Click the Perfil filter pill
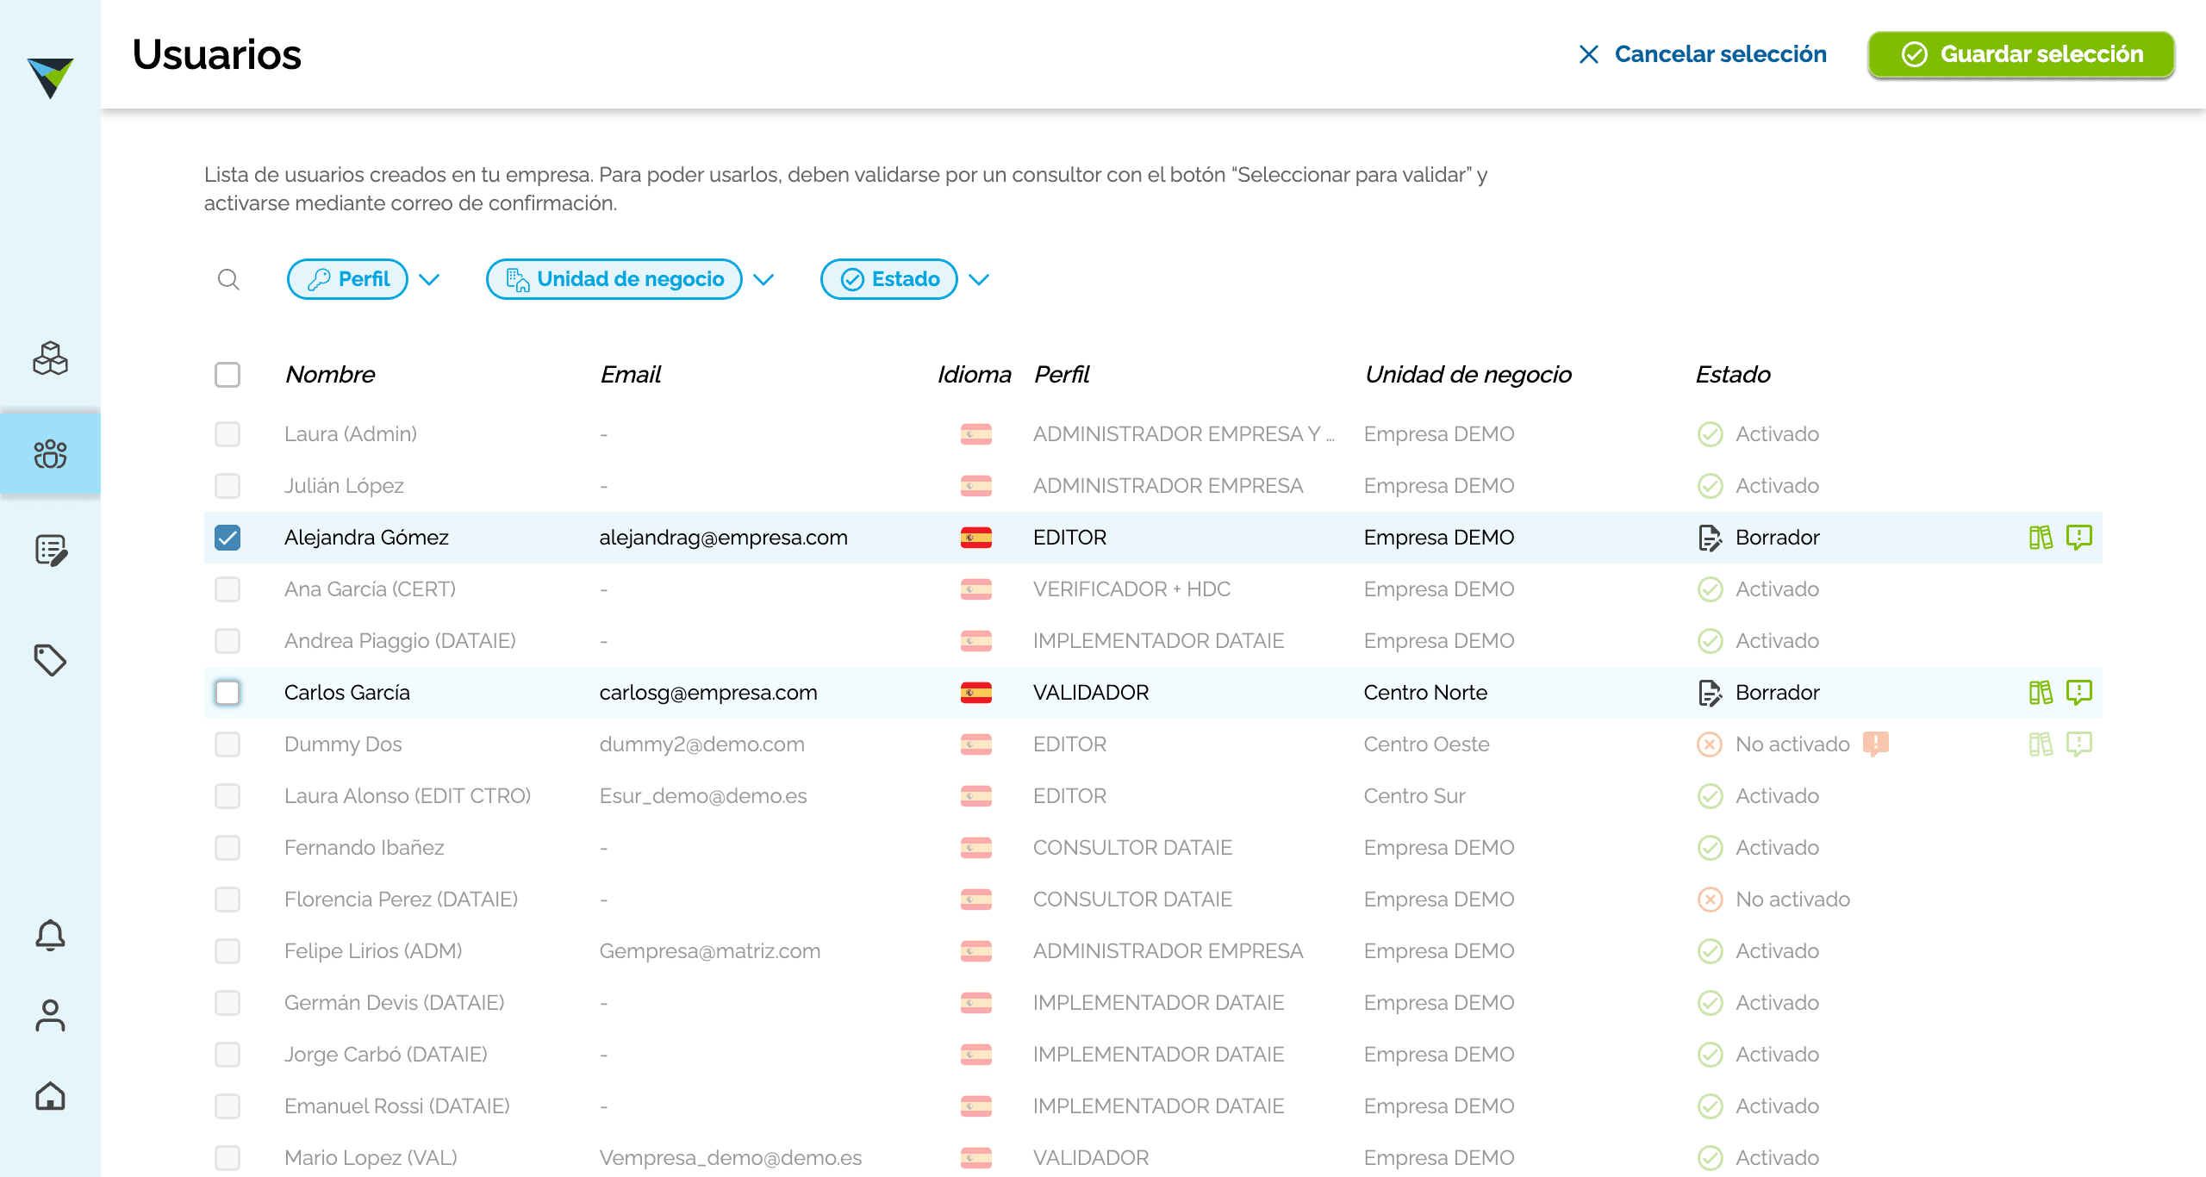2206x1177 pixels. click(347, 279)
